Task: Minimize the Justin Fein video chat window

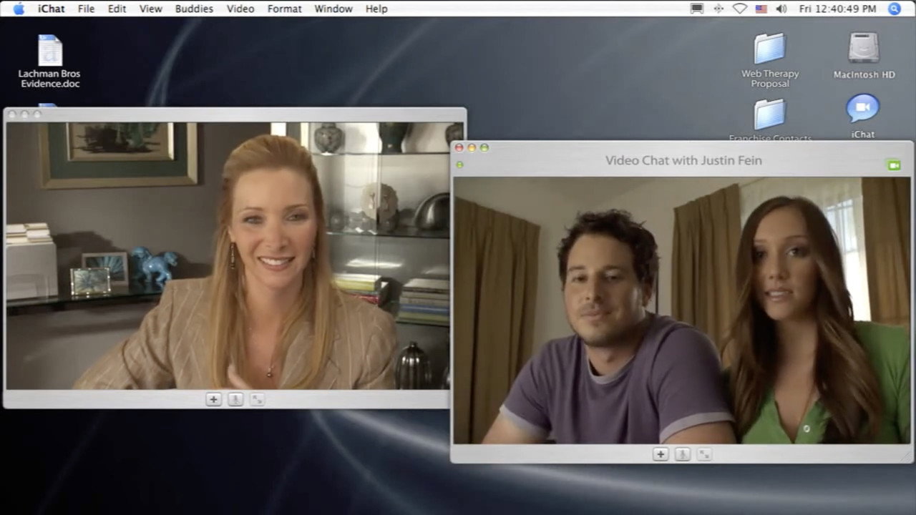Action: click(472, 148)
